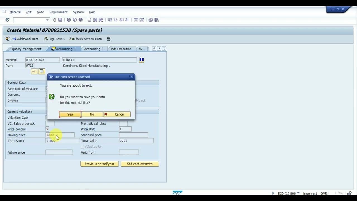Click No in the exit dialog
Screen dimensions: 357x201
coord(92,114)
